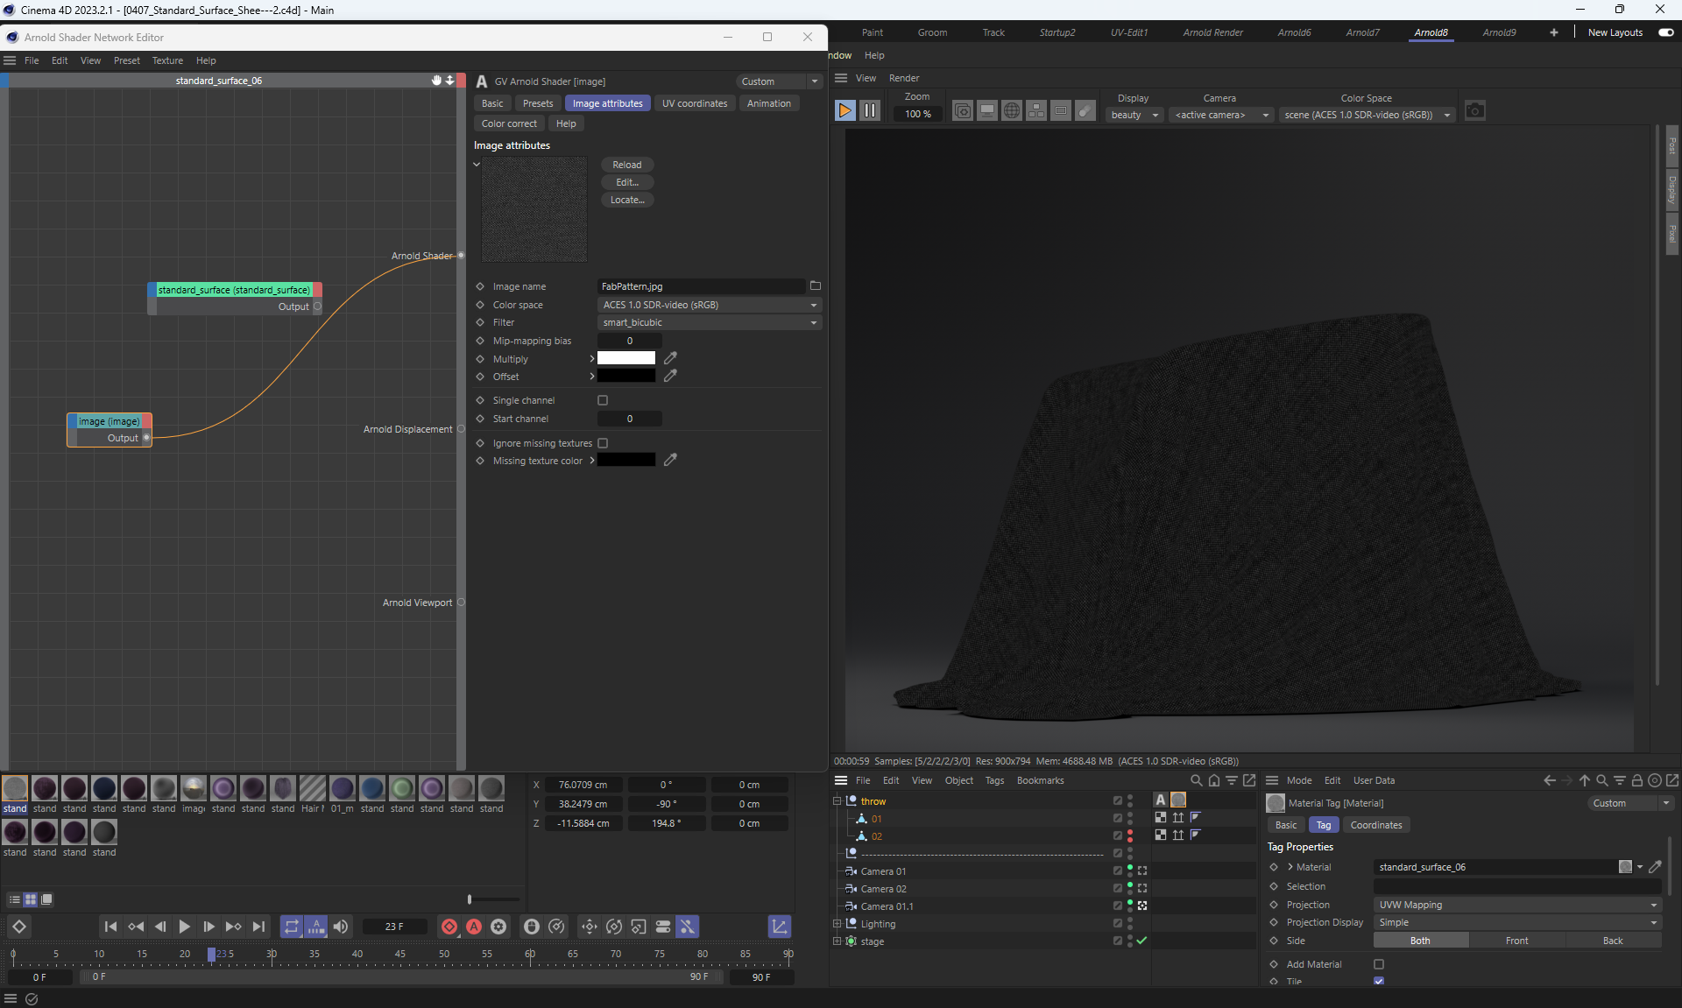This screenshot has width=1682, height=1008.
Task: Click the Locate... button
Action: coord(626,200)
